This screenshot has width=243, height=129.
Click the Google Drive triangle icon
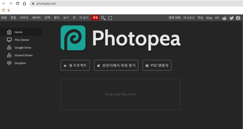click(x=9, y=47)
